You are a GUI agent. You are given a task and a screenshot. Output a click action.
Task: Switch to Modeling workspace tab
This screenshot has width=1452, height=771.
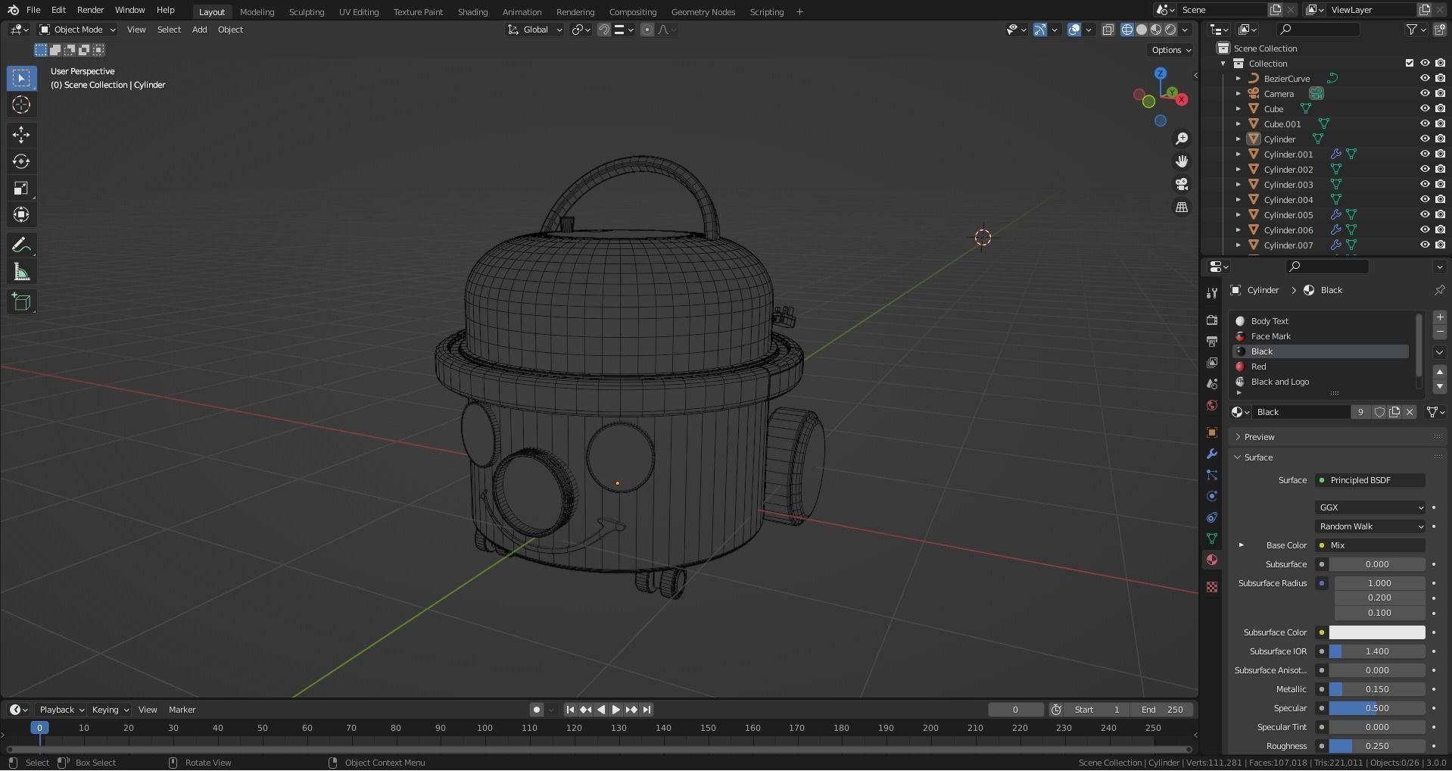coord(257,11)
